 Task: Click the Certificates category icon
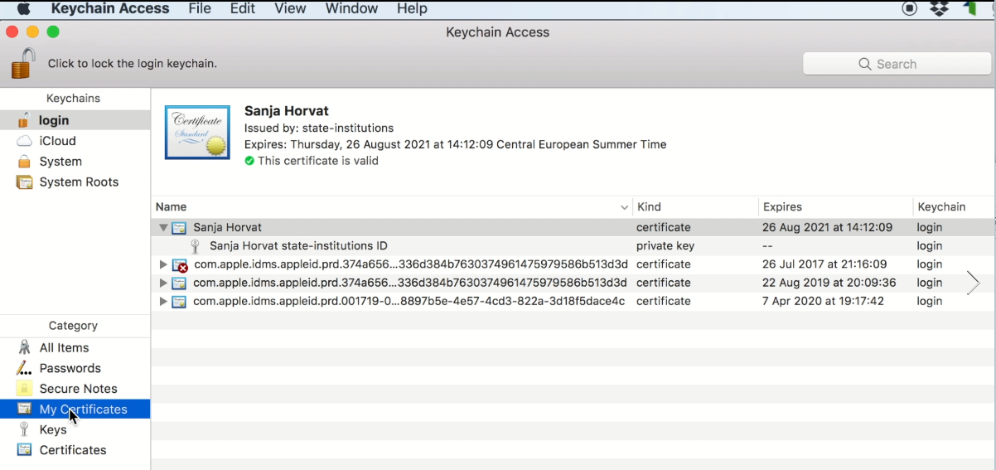(25, 450)
